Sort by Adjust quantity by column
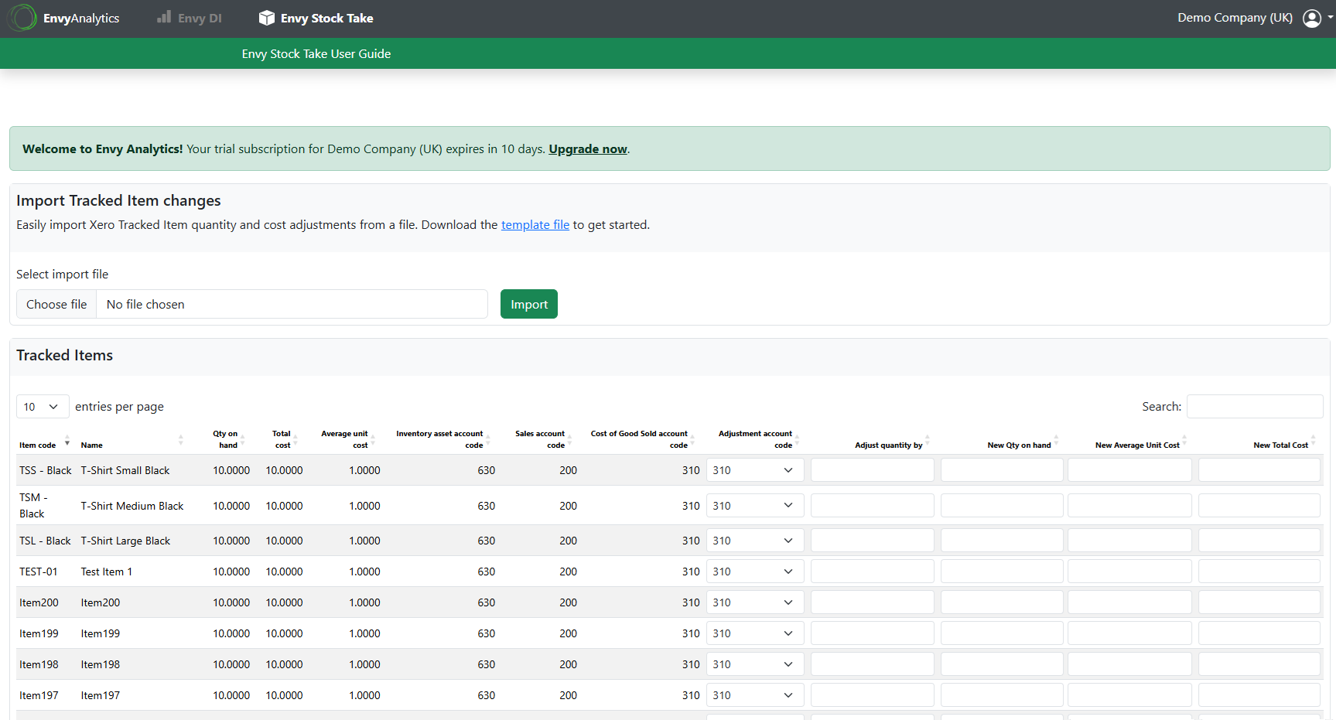1336x720 pixels. [x=928, y=440]
